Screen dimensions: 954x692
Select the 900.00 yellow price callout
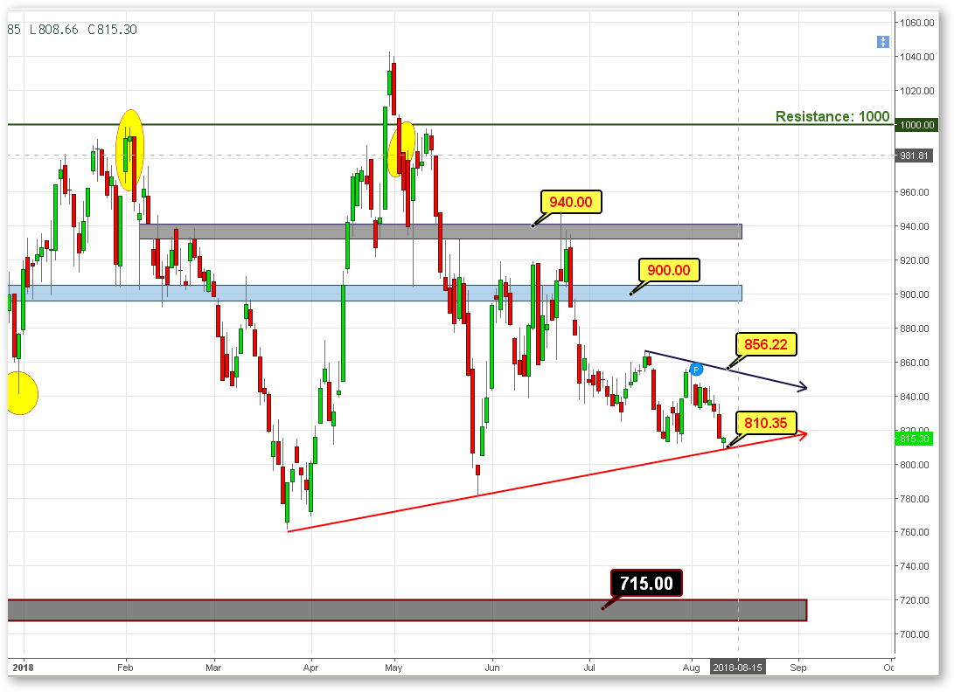tap(669, 270)
